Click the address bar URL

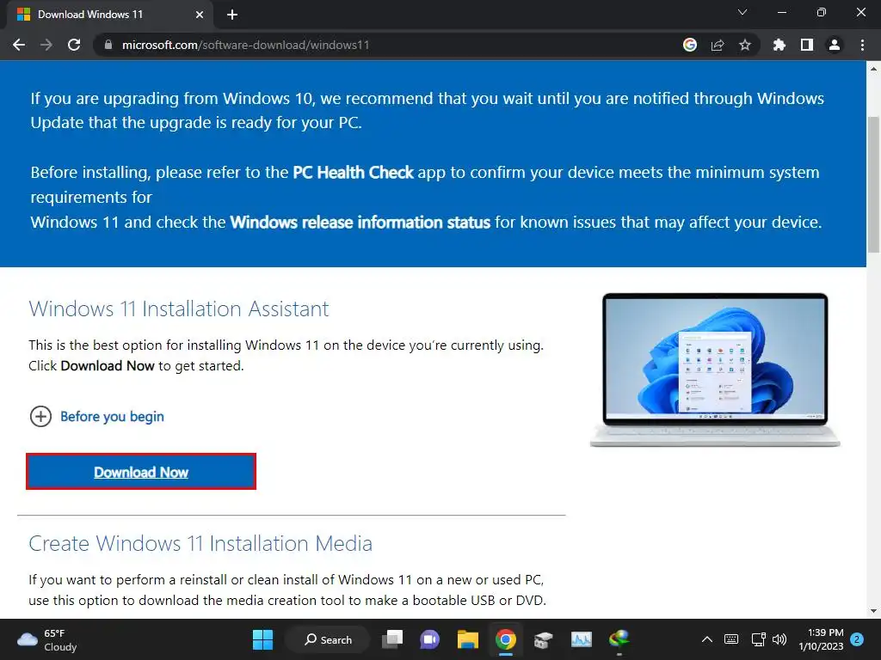[x=245, y=45]
